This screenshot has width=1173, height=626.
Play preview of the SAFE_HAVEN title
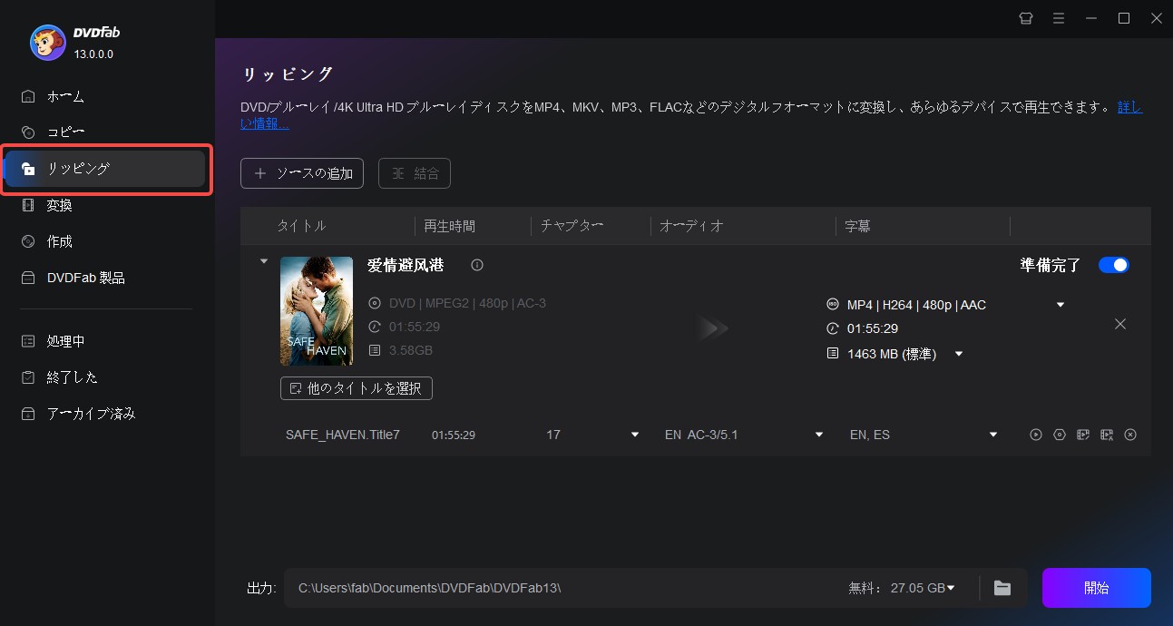tap(1035, 435)
